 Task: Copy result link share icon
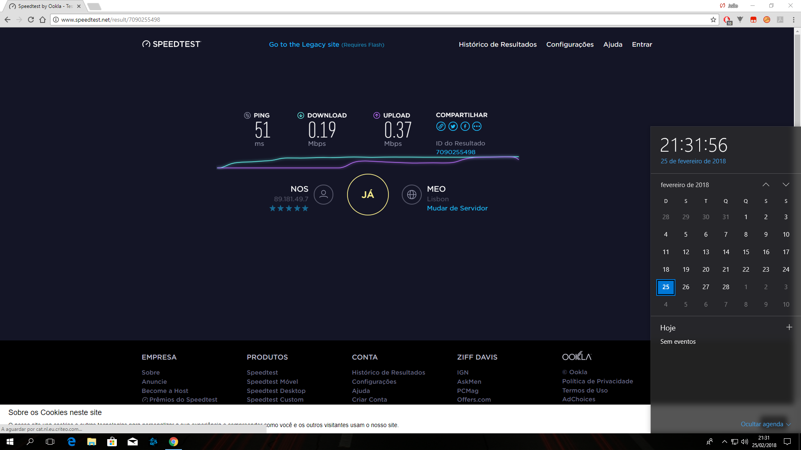pos(441,126)
